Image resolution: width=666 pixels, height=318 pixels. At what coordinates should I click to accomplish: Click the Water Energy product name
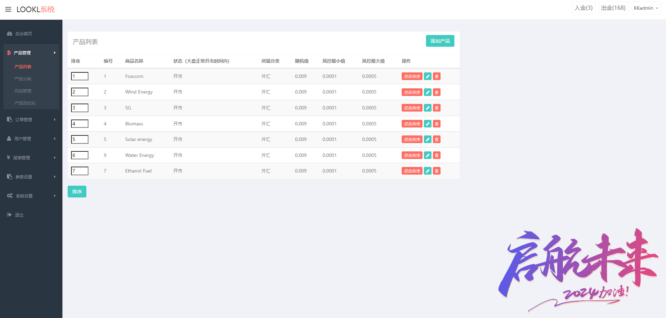click(140, 155)
